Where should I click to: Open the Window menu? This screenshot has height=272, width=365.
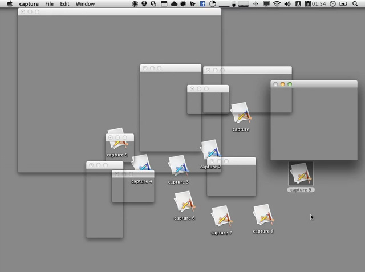coord(85,4)
